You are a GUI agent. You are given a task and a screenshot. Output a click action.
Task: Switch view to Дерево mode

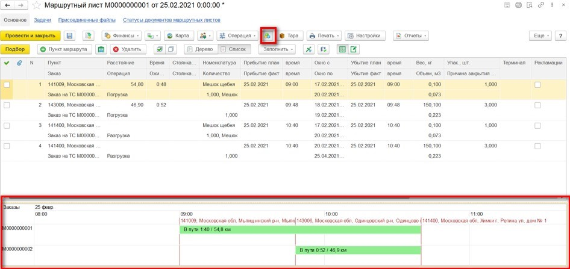(x=201, y=49)
